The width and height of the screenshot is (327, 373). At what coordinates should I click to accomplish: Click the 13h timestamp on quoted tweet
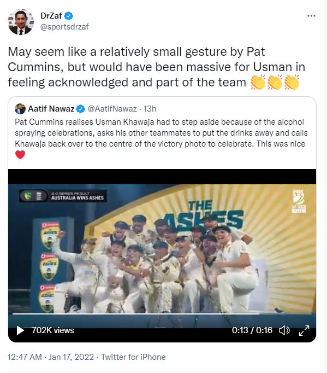[x=150, y=109]
